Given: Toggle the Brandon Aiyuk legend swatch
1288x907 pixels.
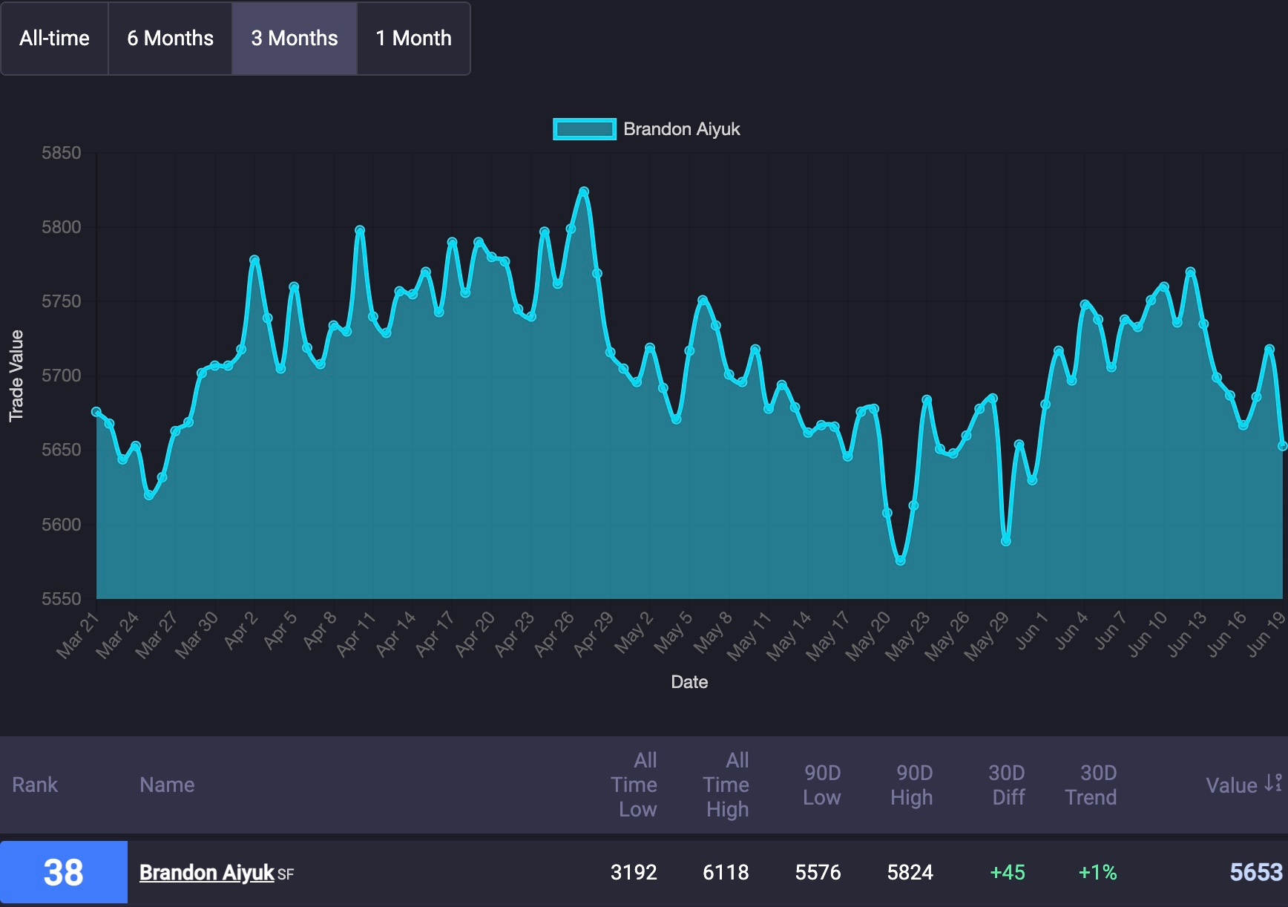Looking at the screenshot, I should [585, 129].
